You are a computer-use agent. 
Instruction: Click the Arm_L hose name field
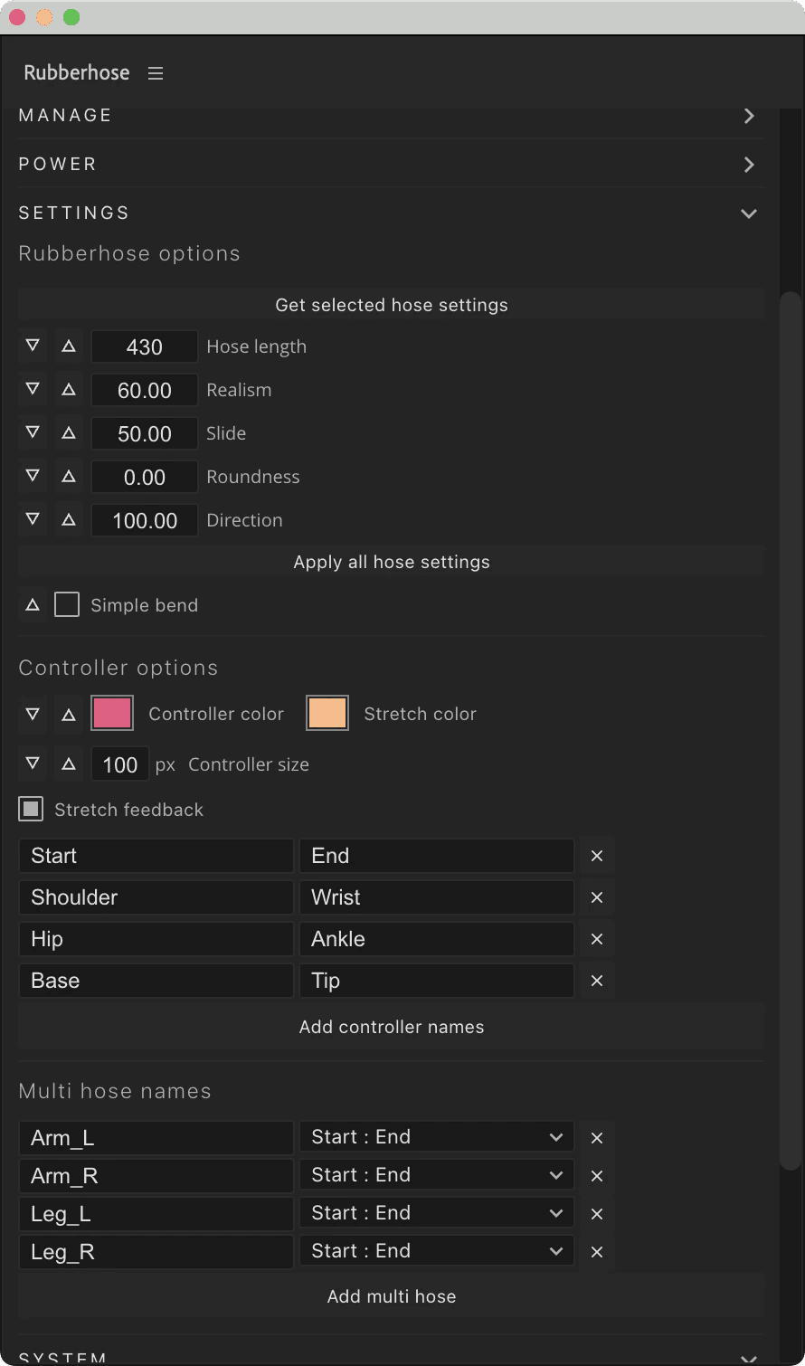(x=156, y=1138)
